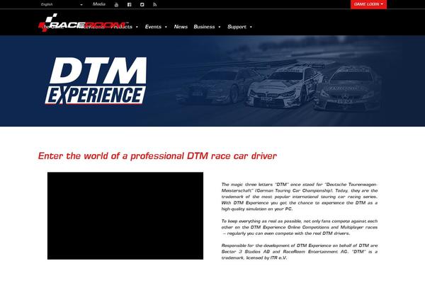The image size is (425, 283).
Task: Expand the Products menu
Action: (125, 27)
